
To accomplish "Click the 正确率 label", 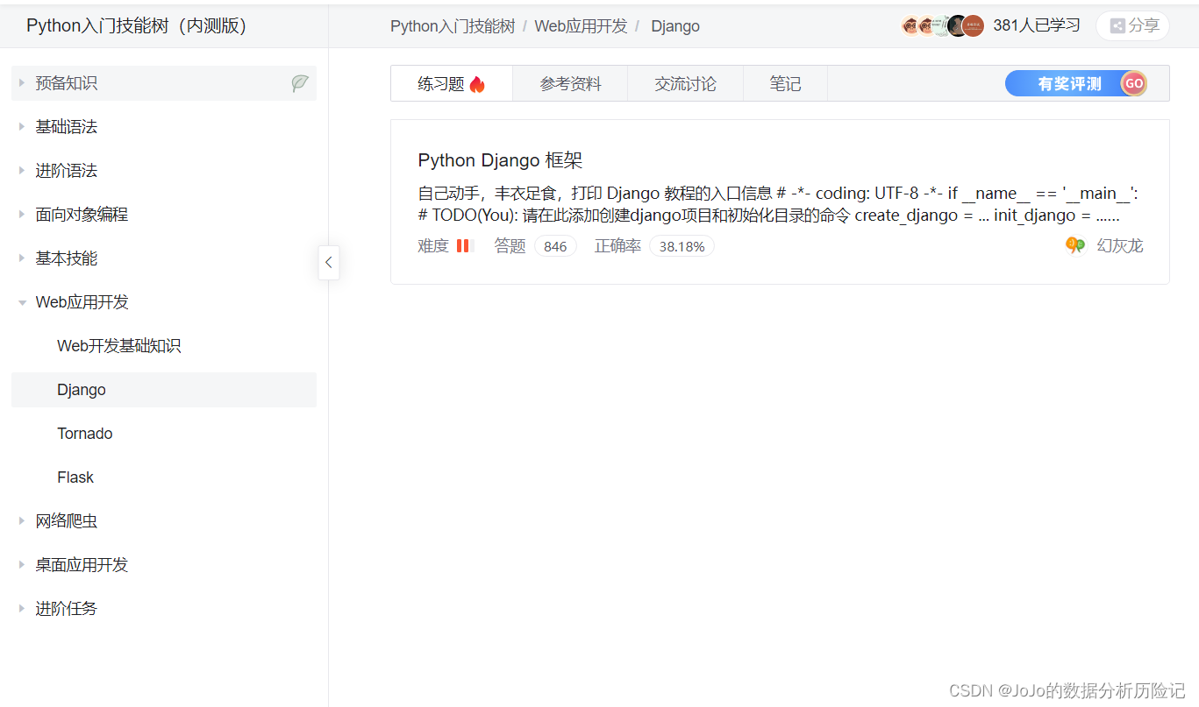I will point(617,246).
